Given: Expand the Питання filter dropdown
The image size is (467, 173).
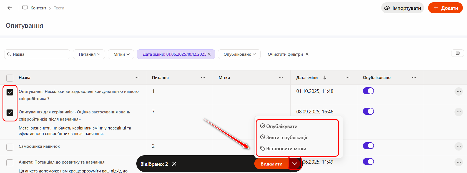Looking at the screenshot, I should click(x=89, y=54).
